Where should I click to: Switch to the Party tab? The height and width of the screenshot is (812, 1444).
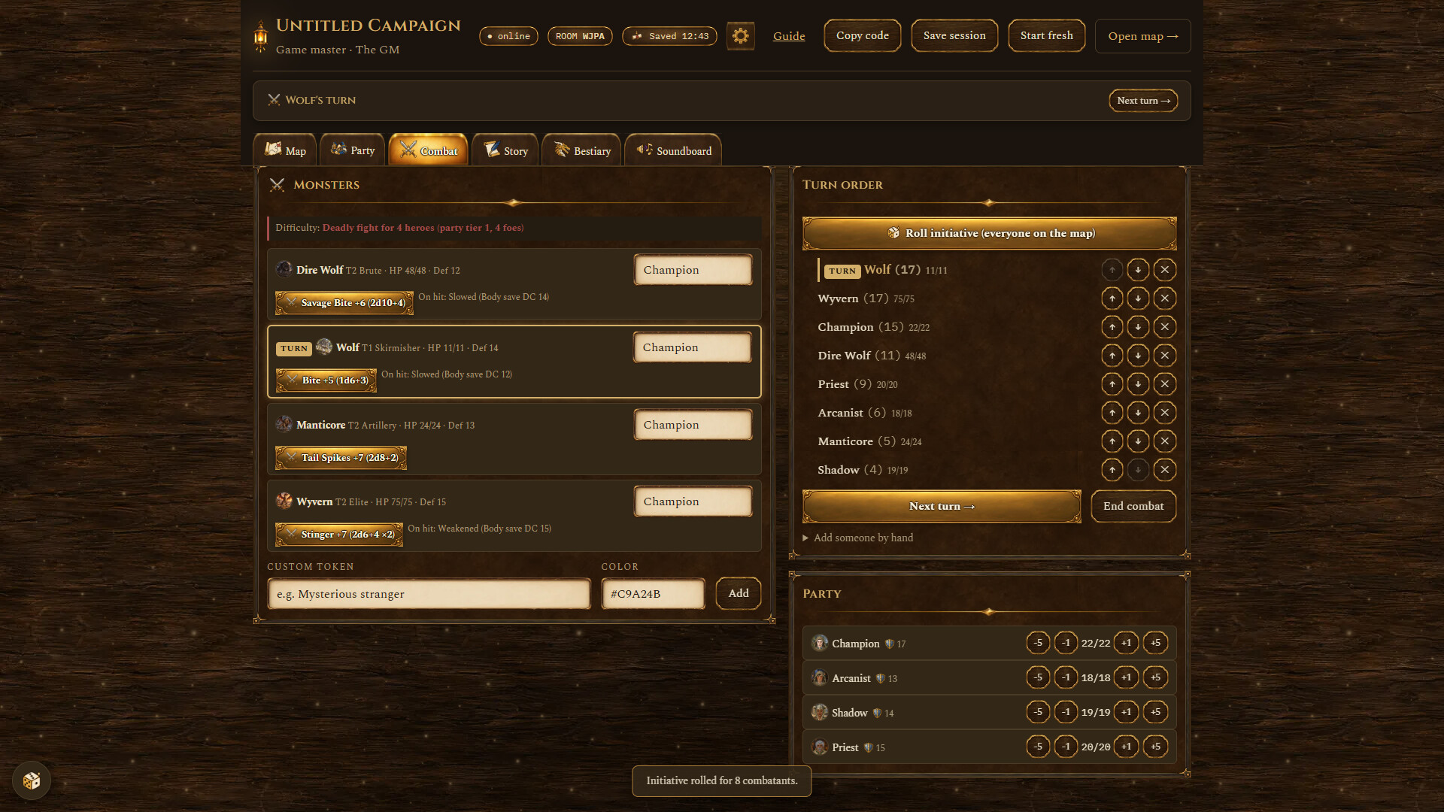[352, 150]
